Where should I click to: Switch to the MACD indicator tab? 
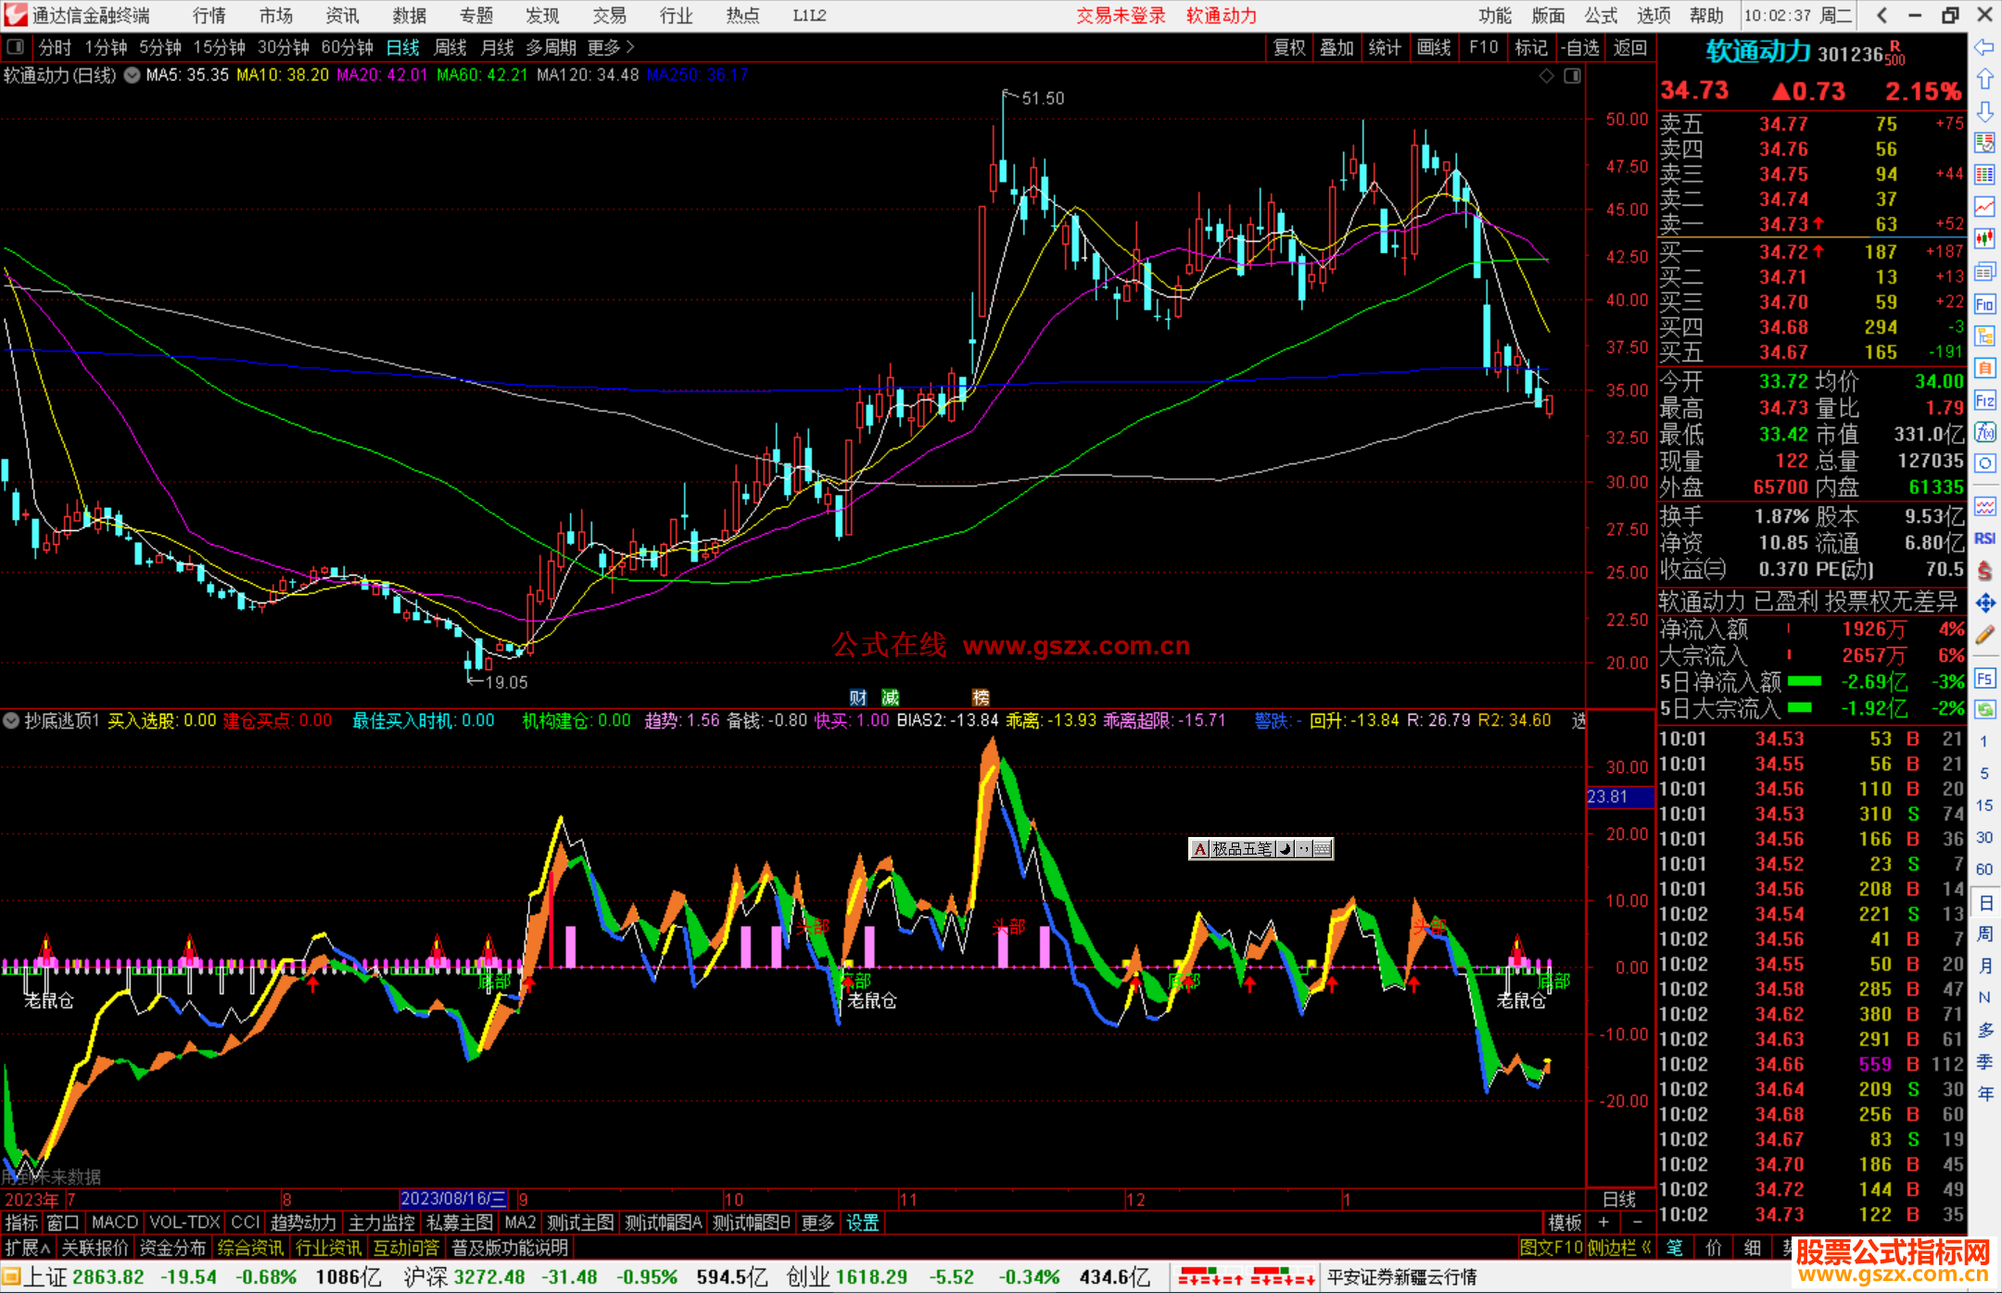(115, 1223)
